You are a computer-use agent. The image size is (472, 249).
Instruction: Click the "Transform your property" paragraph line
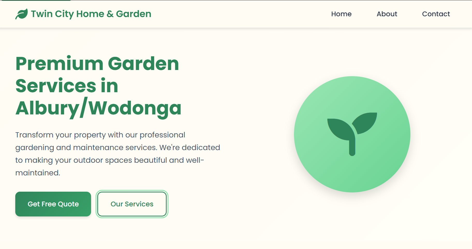pos(100,135)
